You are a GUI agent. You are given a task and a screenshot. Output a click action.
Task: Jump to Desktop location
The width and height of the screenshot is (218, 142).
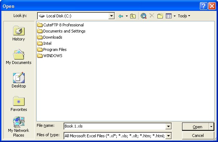(x=19, y=80)
